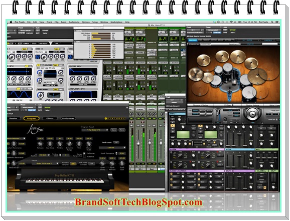Image resolution: width=290 pixels, height=221 pixels.
Task: Collapse the Activity section in System Usage
Action: (75, 31)
